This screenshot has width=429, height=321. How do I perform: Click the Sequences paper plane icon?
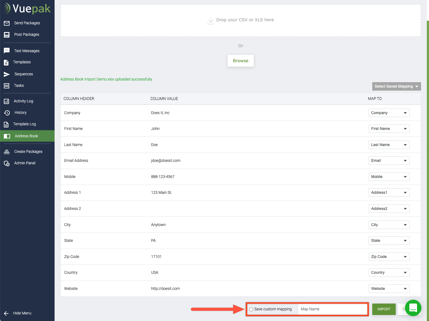7,74
